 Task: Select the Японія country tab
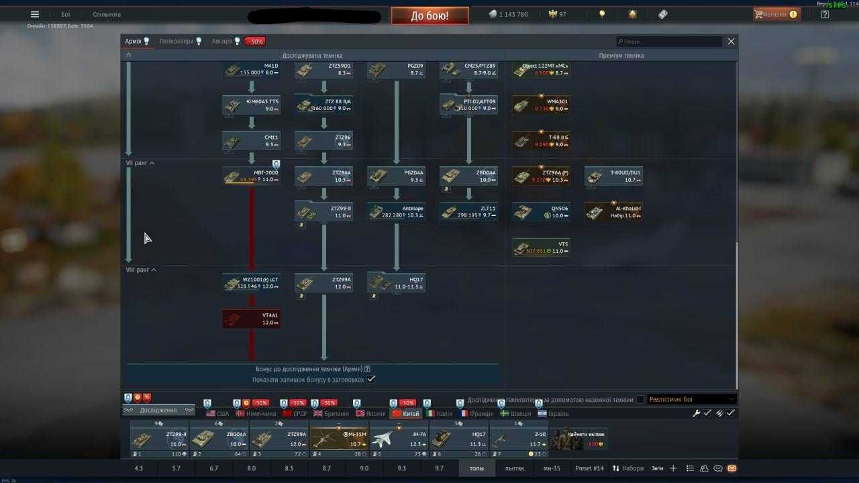click(370, 414)
